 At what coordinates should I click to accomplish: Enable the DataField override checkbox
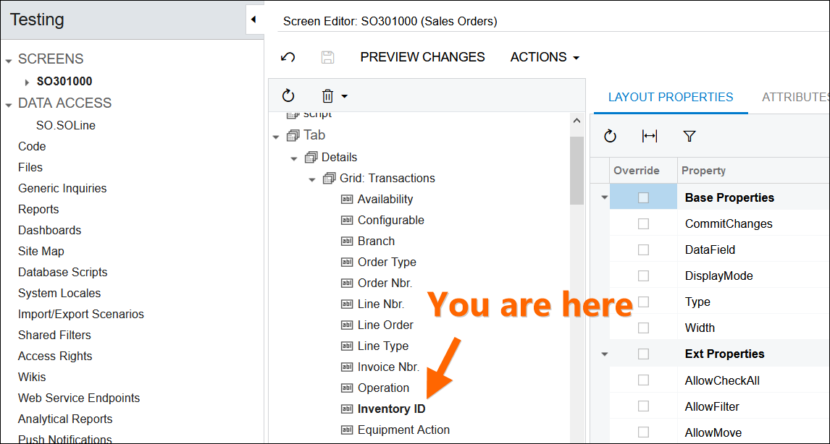pos(643,250)
